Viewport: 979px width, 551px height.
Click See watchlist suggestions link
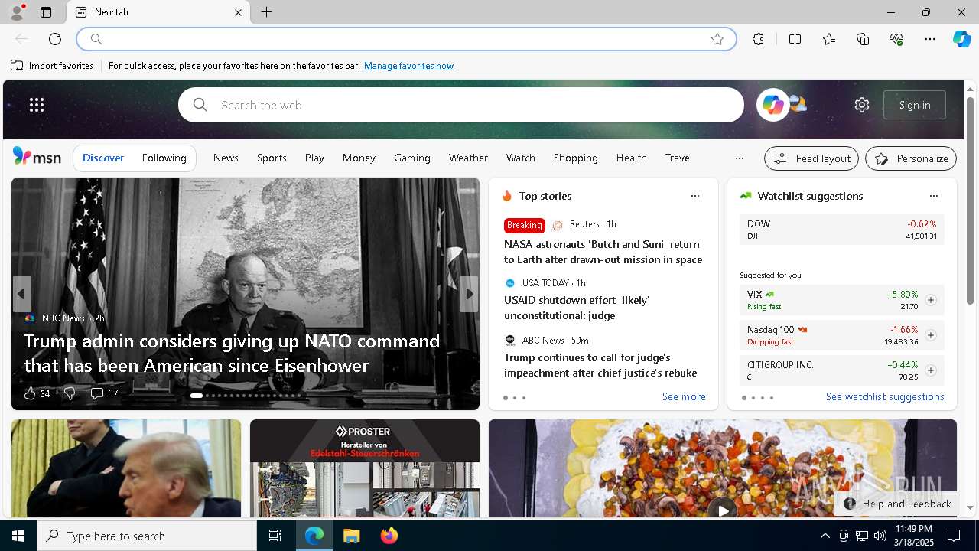click(x=885, y=396)
